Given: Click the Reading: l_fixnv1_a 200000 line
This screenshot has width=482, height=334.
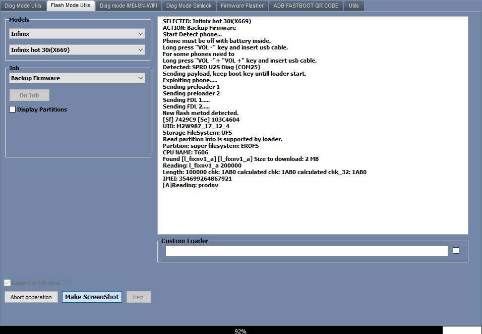Looking at the screenshot, I should tap(202, 166).
